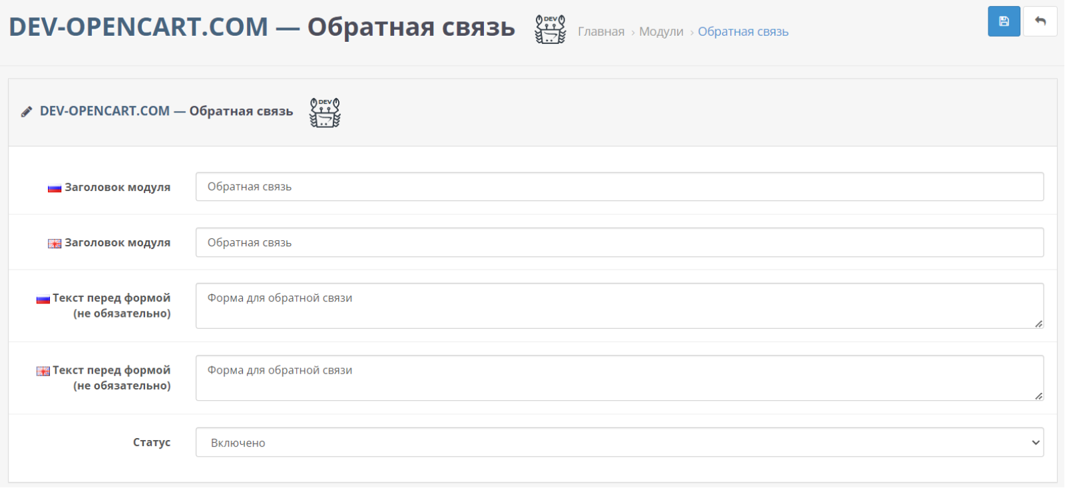This screenshot has width=1065, height=488.
Task: Click the panel heading text DEV-OPENCART.COM — Обратная связь
Action: [166, 111]
